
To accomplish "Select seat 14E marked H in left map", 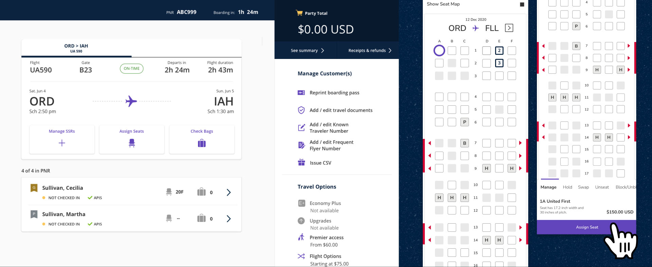I will pos(499,240).
